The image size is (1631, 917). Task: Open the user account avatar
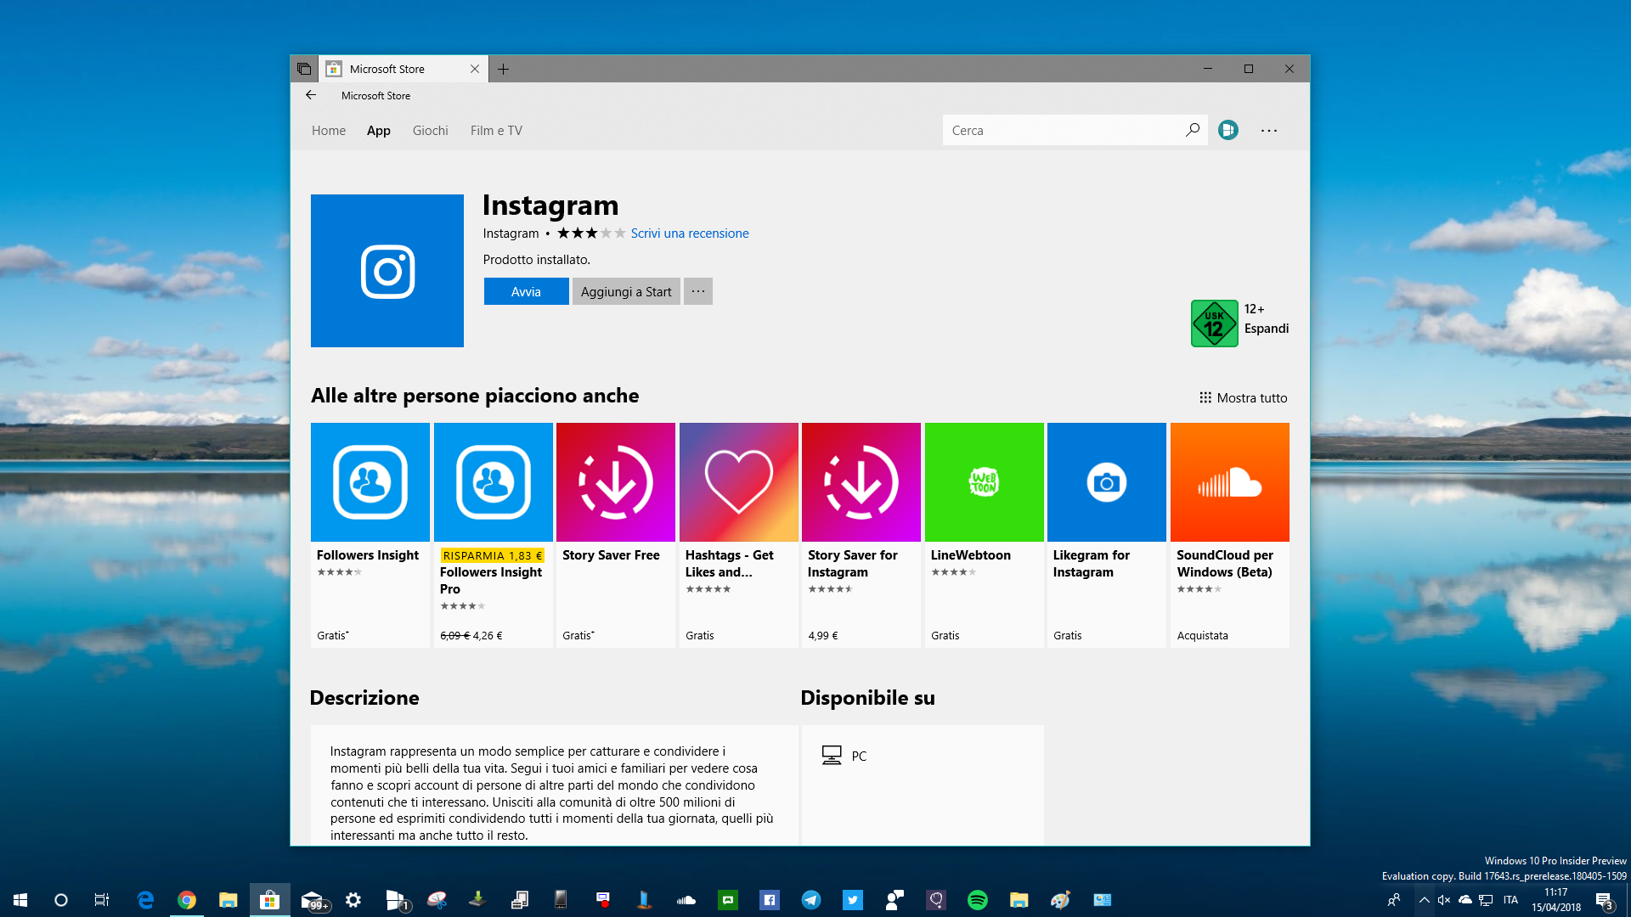click(1228, 130)
